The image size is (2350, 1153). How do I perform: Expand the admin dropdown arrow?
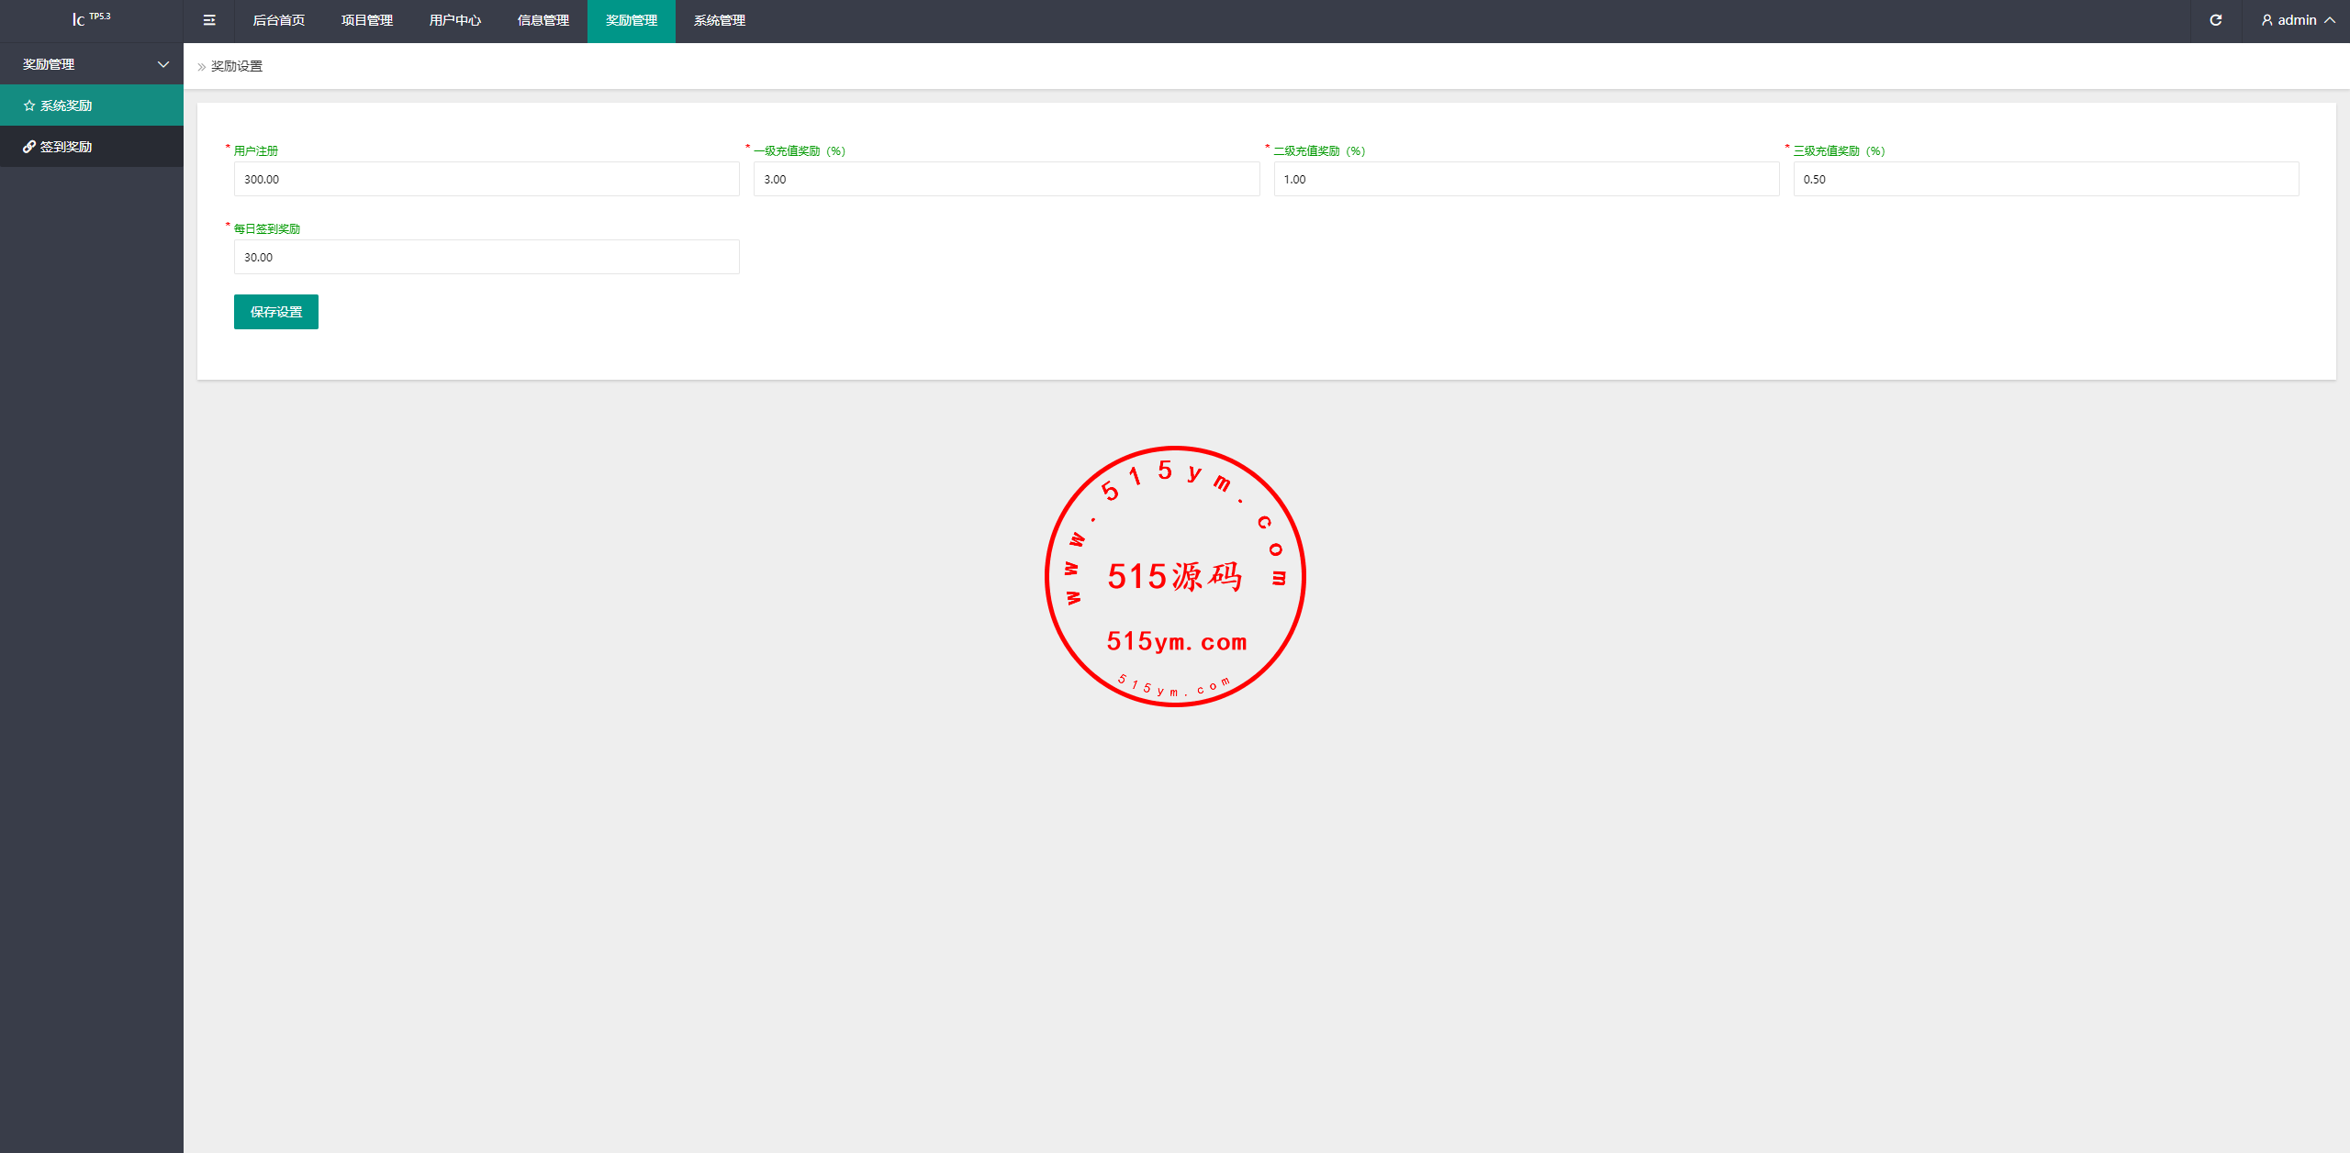pos(2330,20)
